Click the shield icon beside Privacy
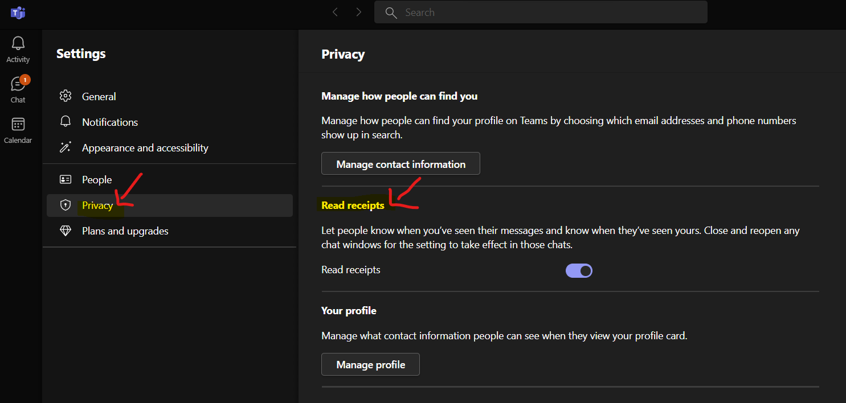846x403 pixels. (x=66, y=204)
